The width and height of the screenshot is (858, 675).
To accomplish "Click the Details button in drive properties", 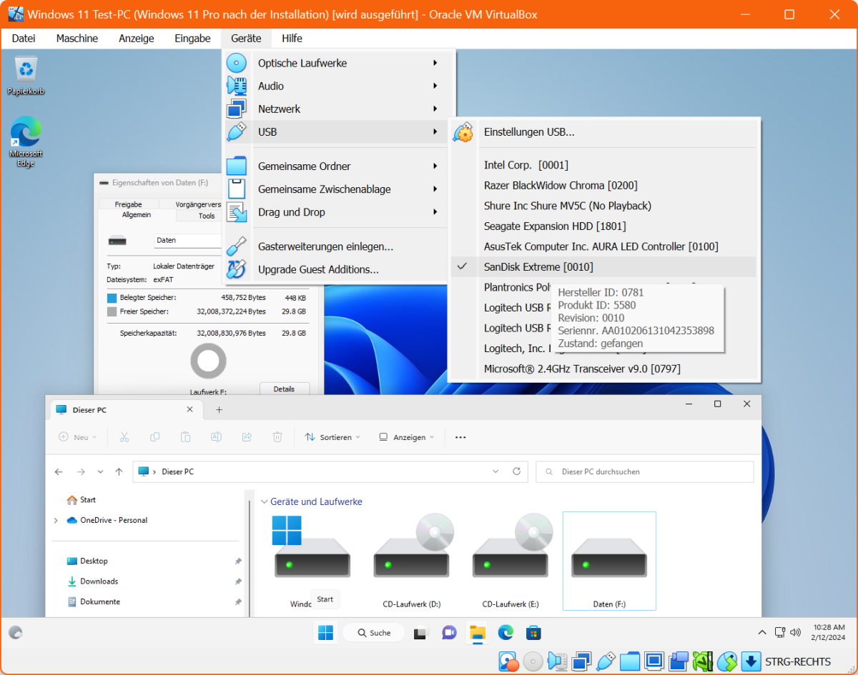I will tap(285, 389).
